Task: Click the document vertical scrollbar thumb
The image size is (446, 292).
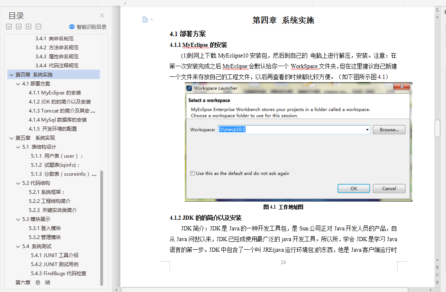Action: point(437,129)
